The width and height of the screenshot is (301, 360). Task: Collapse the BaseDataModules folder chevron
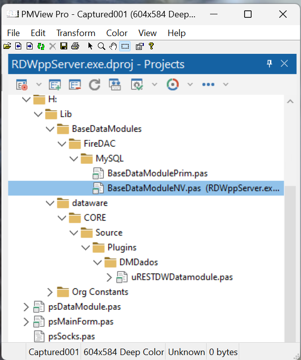[x=50, y=129]
